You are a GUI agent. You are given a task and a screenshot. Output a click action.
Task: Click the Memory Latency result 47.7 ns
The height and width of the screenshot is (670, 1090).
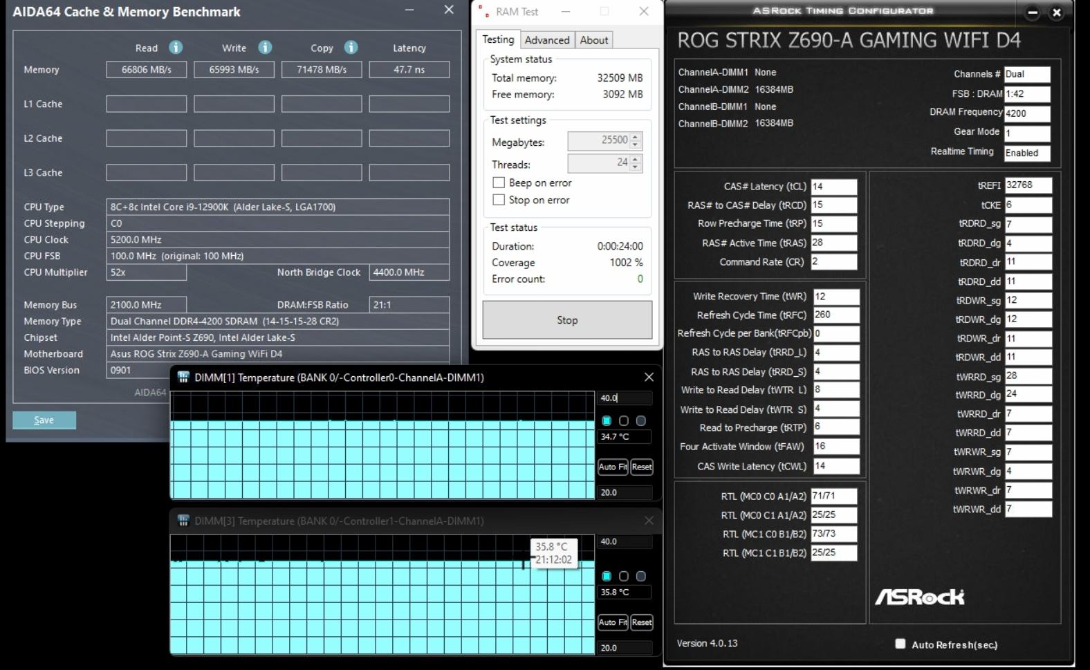(x=409, y=69)
